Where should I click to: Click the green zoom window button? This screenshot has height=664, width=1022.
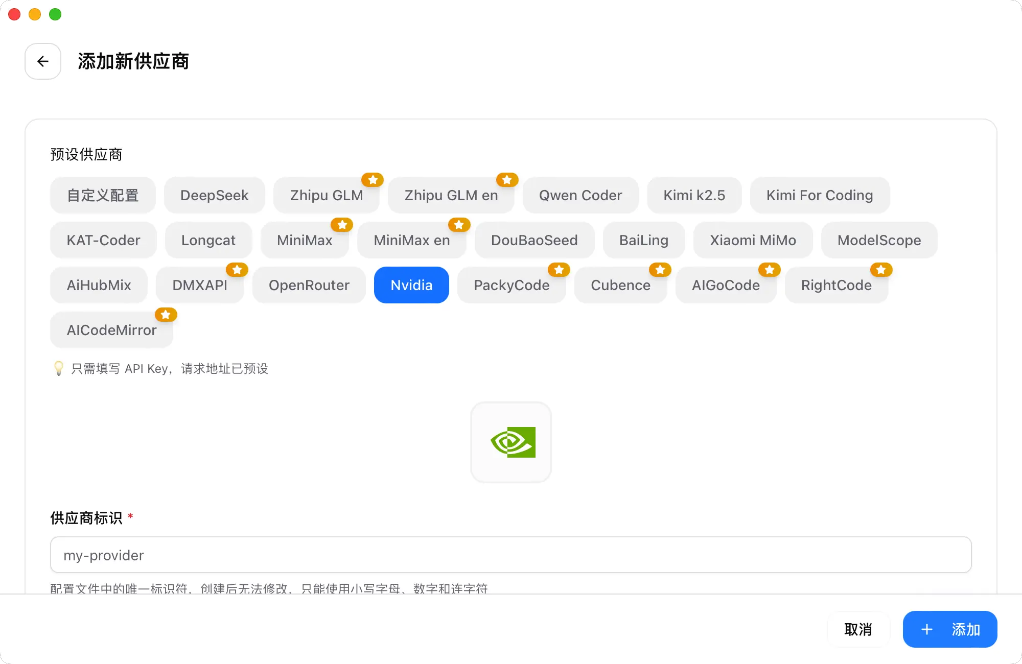[55, 14]
